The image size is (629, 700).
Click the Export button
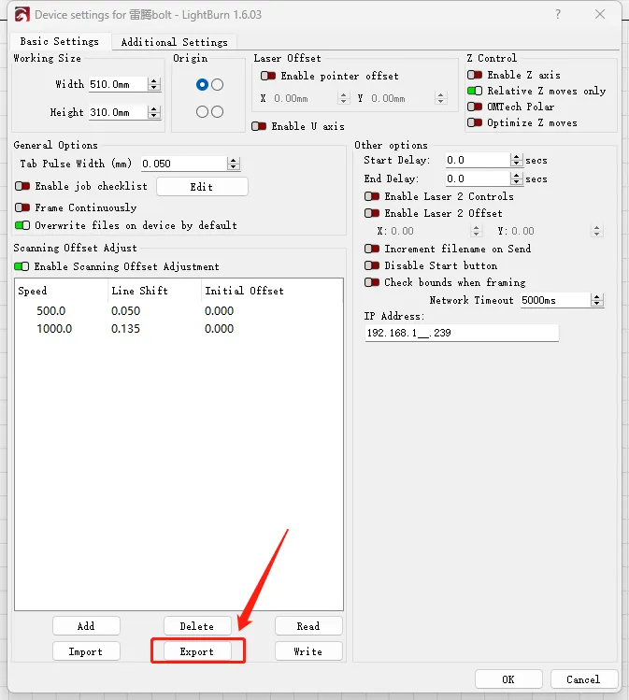(197, 651)
